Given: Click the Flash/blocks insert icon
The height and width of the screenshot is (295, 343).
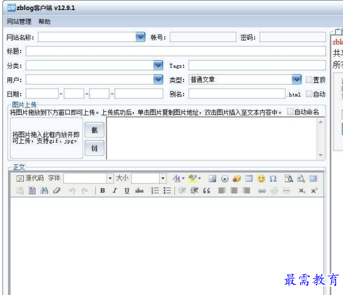Looking at the screenshot, I should (x=237, y=178).
